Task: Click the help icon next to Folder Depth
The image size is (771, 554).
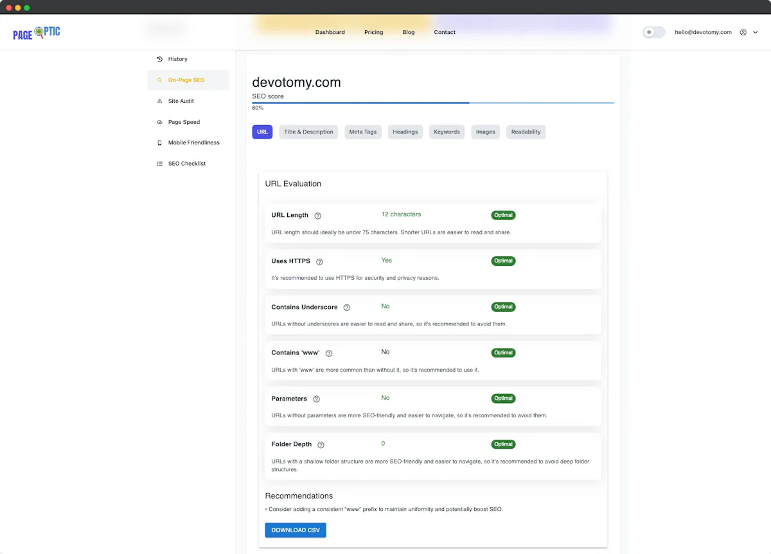Action: 321,445
